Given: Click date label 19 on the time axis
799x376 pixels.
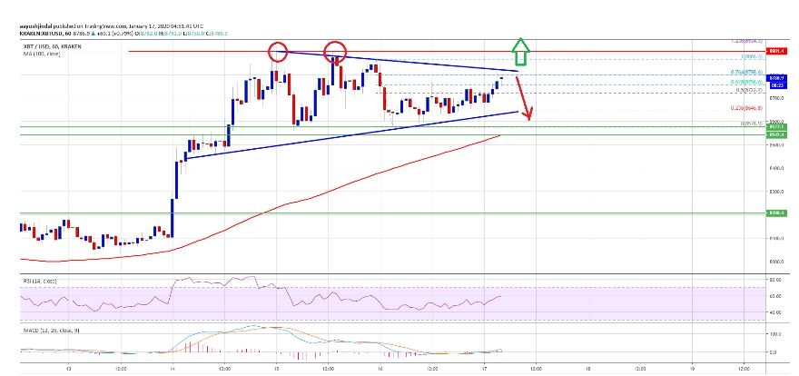Looking at the screenshot, I should 692,367.
